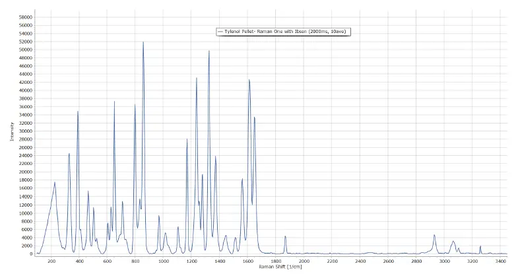Viewport: 518px width, 274px height.
Task: Click the peak apex near 1235 Raman shift
Action: (197, 78)
